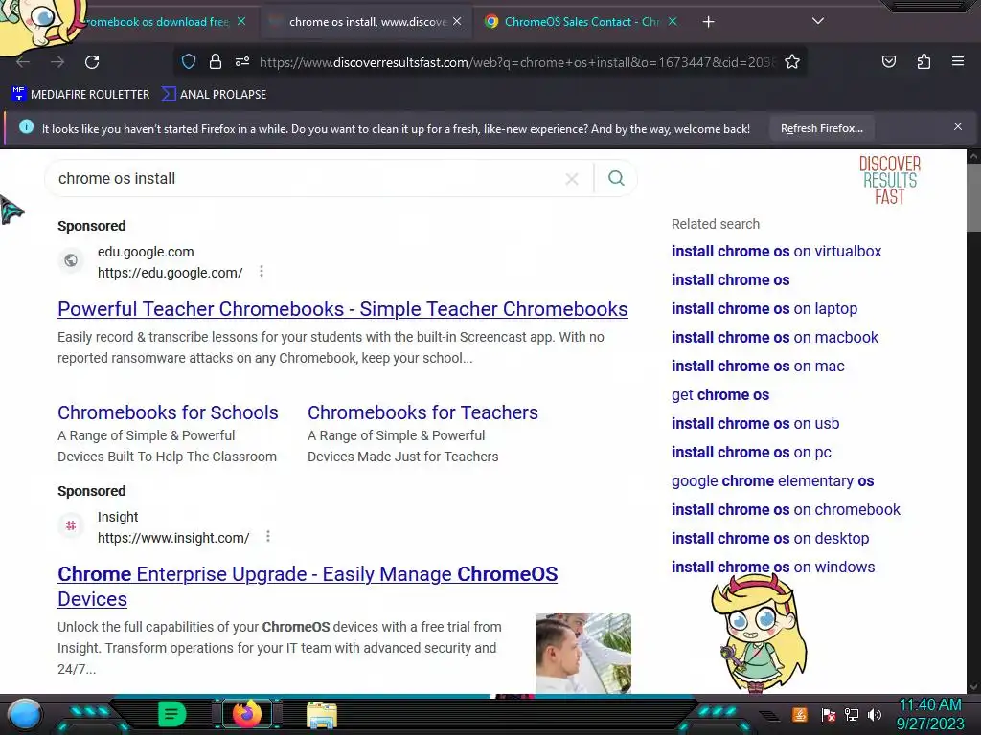981x735 pixels.
Task: Go forward with the forward arrow
Action: point(57,62)
